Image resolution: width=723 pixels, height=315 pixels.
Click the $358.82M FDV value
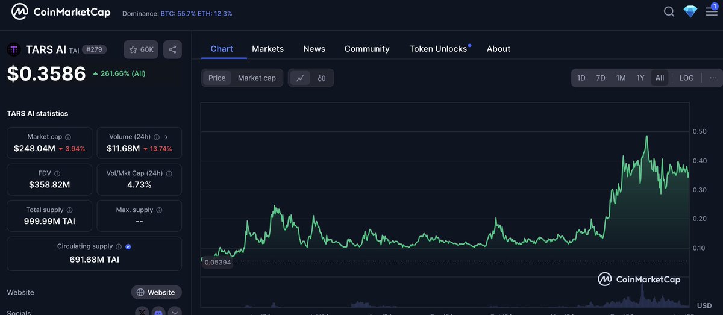click(x=49, y=184)
